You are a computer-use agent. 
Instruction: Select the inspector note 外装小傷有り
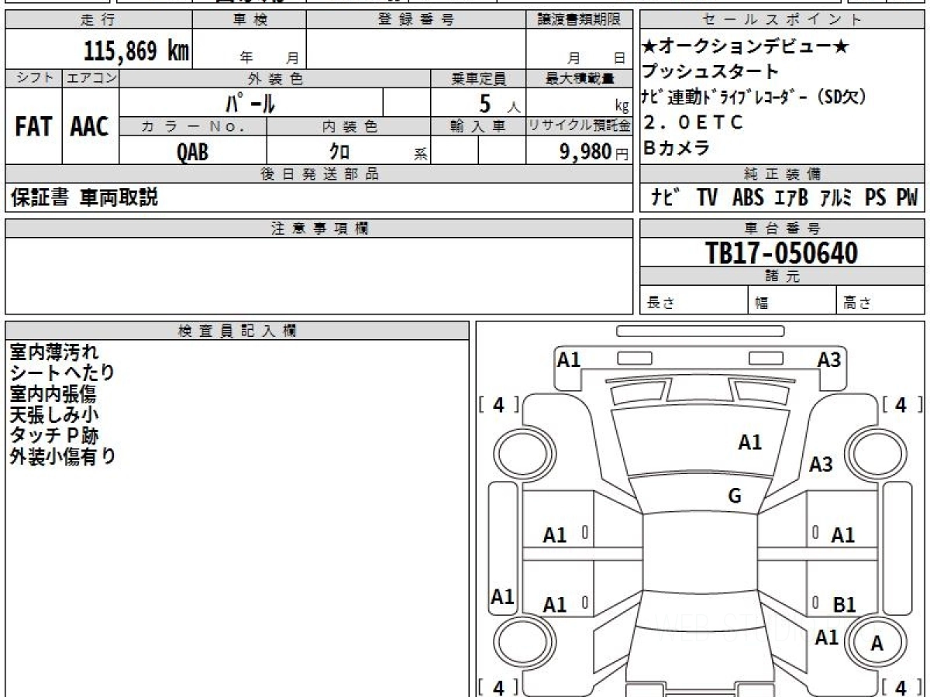(63, 456)
